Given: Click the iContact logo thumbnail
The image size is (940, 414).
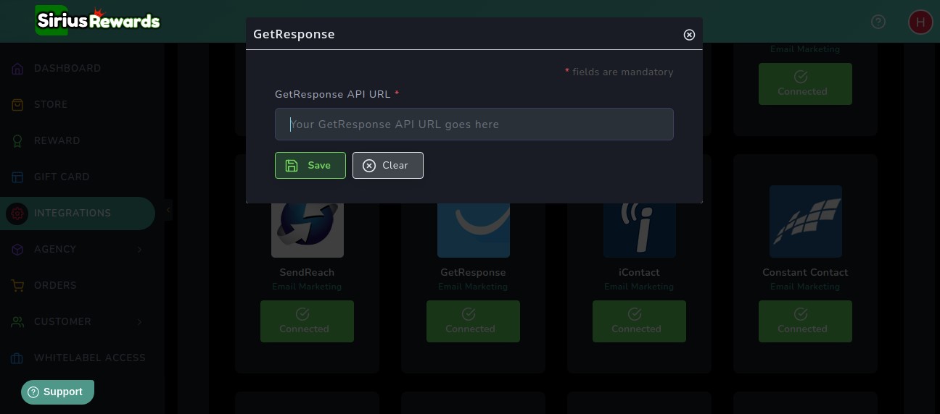Looking at the screenshot, I should (640, 230).
